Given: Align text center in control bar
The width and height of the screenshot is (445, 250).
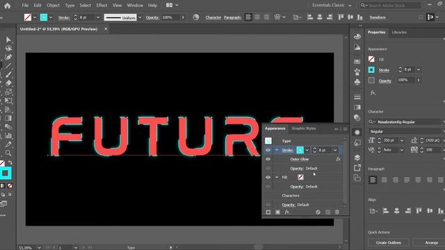Looking at the screenshot, I should point(257,17).
